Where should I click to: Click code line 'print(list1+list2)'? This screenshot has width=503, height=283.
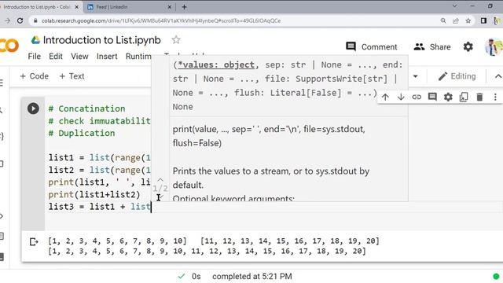point(94,194)
